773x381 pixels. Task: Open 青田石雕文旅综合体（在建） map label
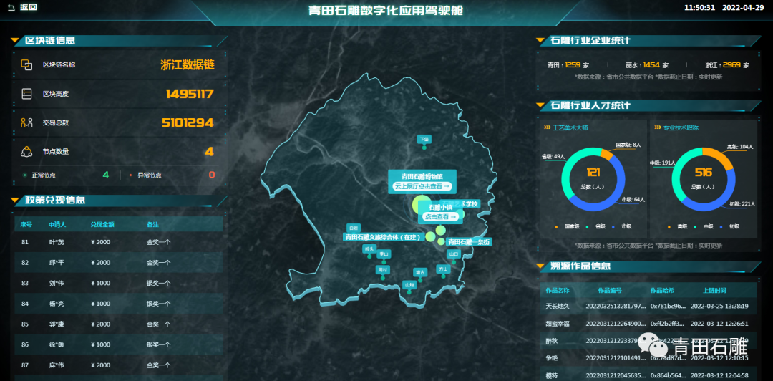384,237
